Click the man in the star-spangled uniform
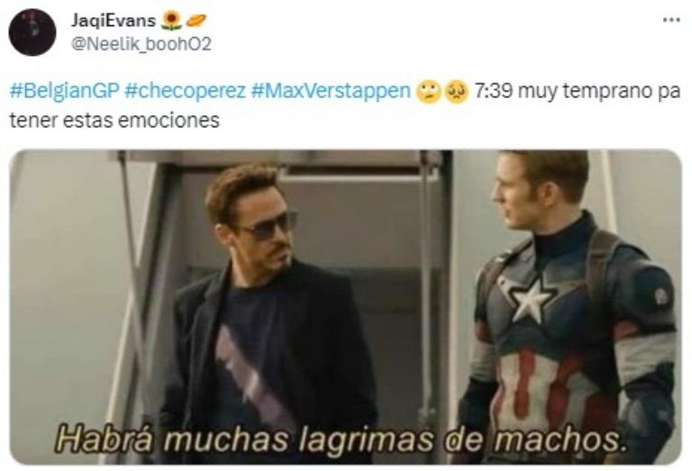The image size is (692, 471). (x=569, y=309)
